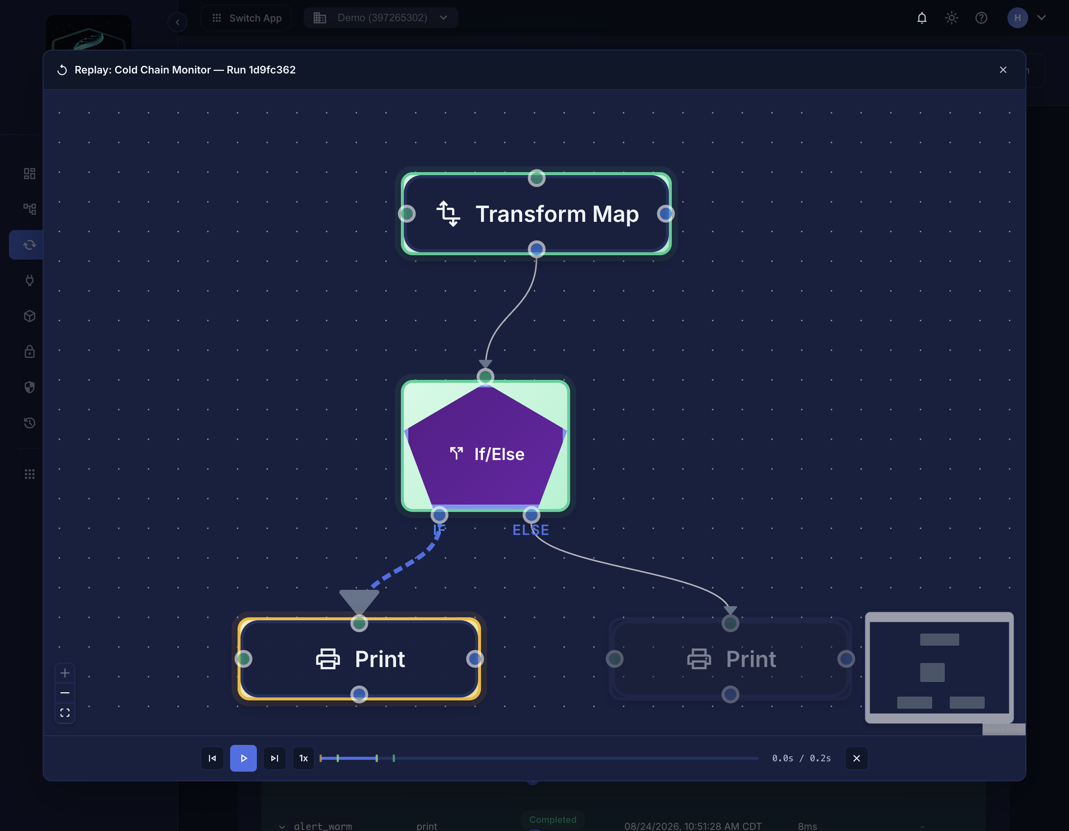Click the "alert_warm" row name
Screen dimensions: 1069x831
point(323,826)
